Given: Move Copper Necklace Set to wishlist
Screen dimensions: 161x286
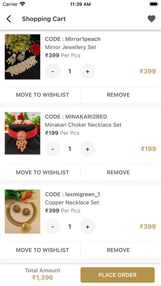Looking at the screenshot, I should [x=42, y=250].
